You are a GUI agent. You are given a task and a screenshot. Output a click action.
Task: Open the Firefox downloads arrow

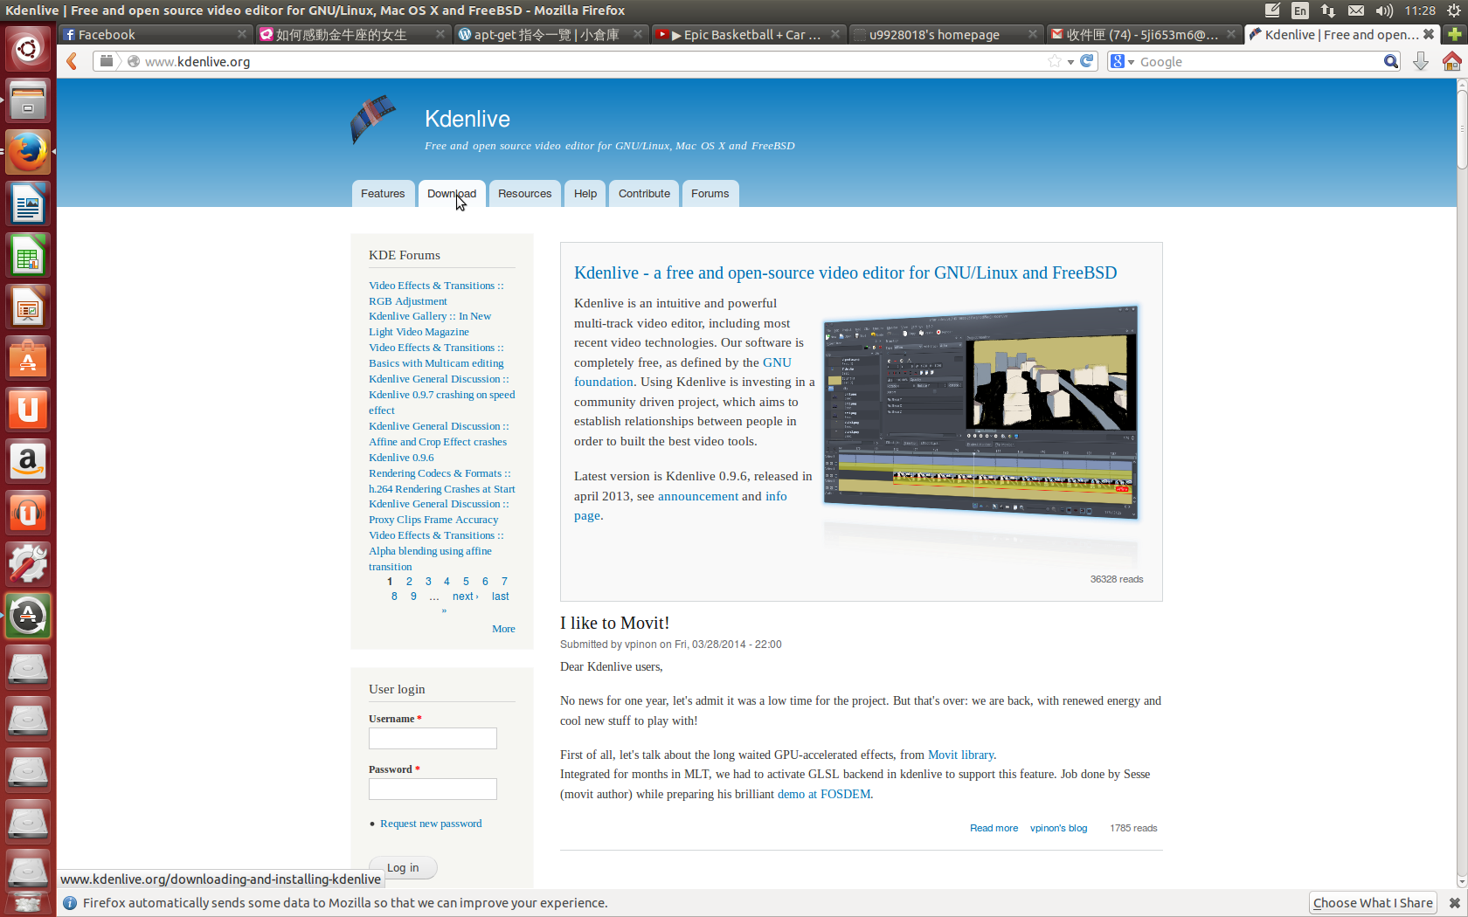pos(1421,61)
